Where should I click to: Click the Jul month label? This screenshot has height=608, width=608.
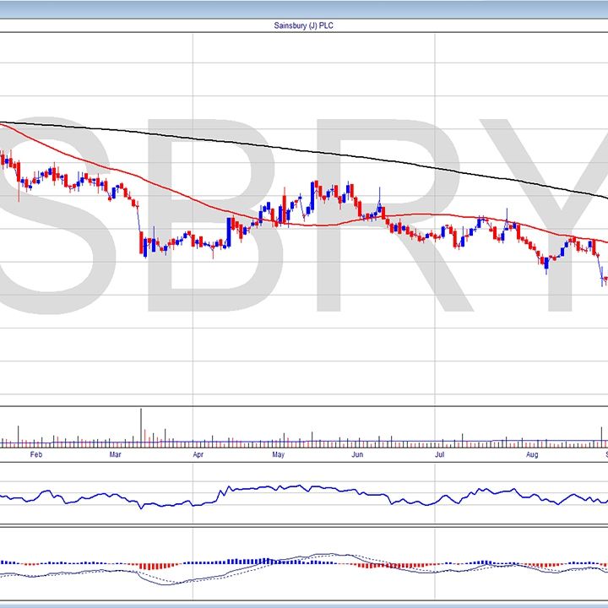pos(439,454)
